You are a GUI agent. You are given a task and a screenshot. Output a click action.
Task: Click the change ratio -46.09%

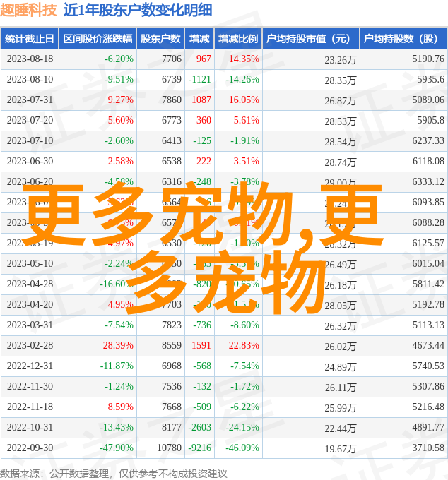tap(242, 448)
